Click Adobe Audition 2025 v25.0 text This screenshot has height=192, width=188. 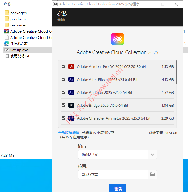click(105, 92)
